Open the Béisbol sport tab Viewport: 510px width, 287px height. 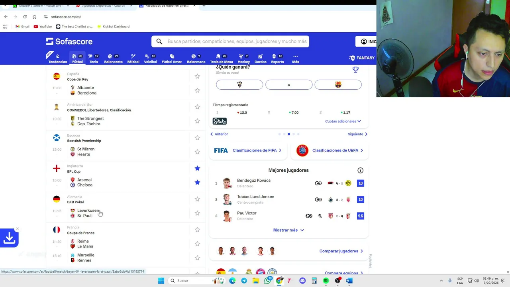[133, 59]
